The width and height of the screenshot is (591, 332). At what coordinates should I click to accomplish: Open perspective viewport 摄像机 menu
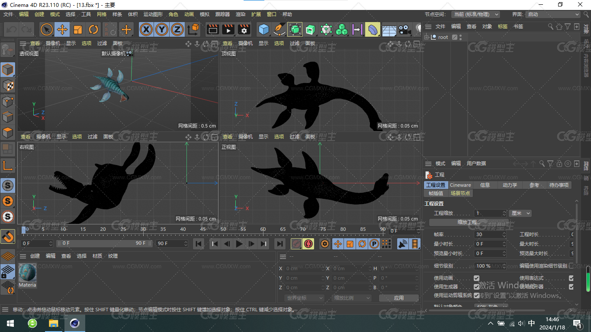[x=53, y=43]
